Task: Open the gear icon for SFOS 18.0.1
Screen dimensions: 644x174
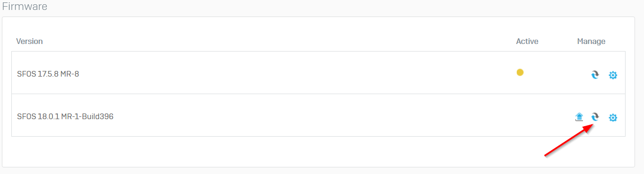Action: coord(613,117)
